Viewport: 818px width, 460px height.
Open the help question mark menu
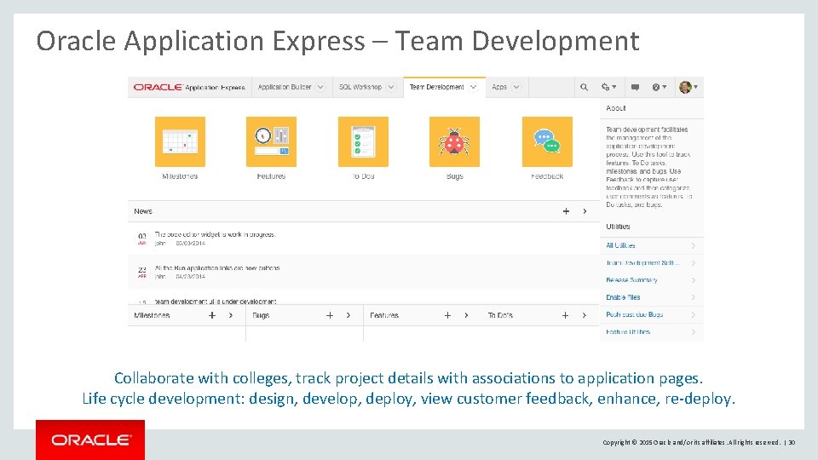pyautogui.click(x=659, y=87)
